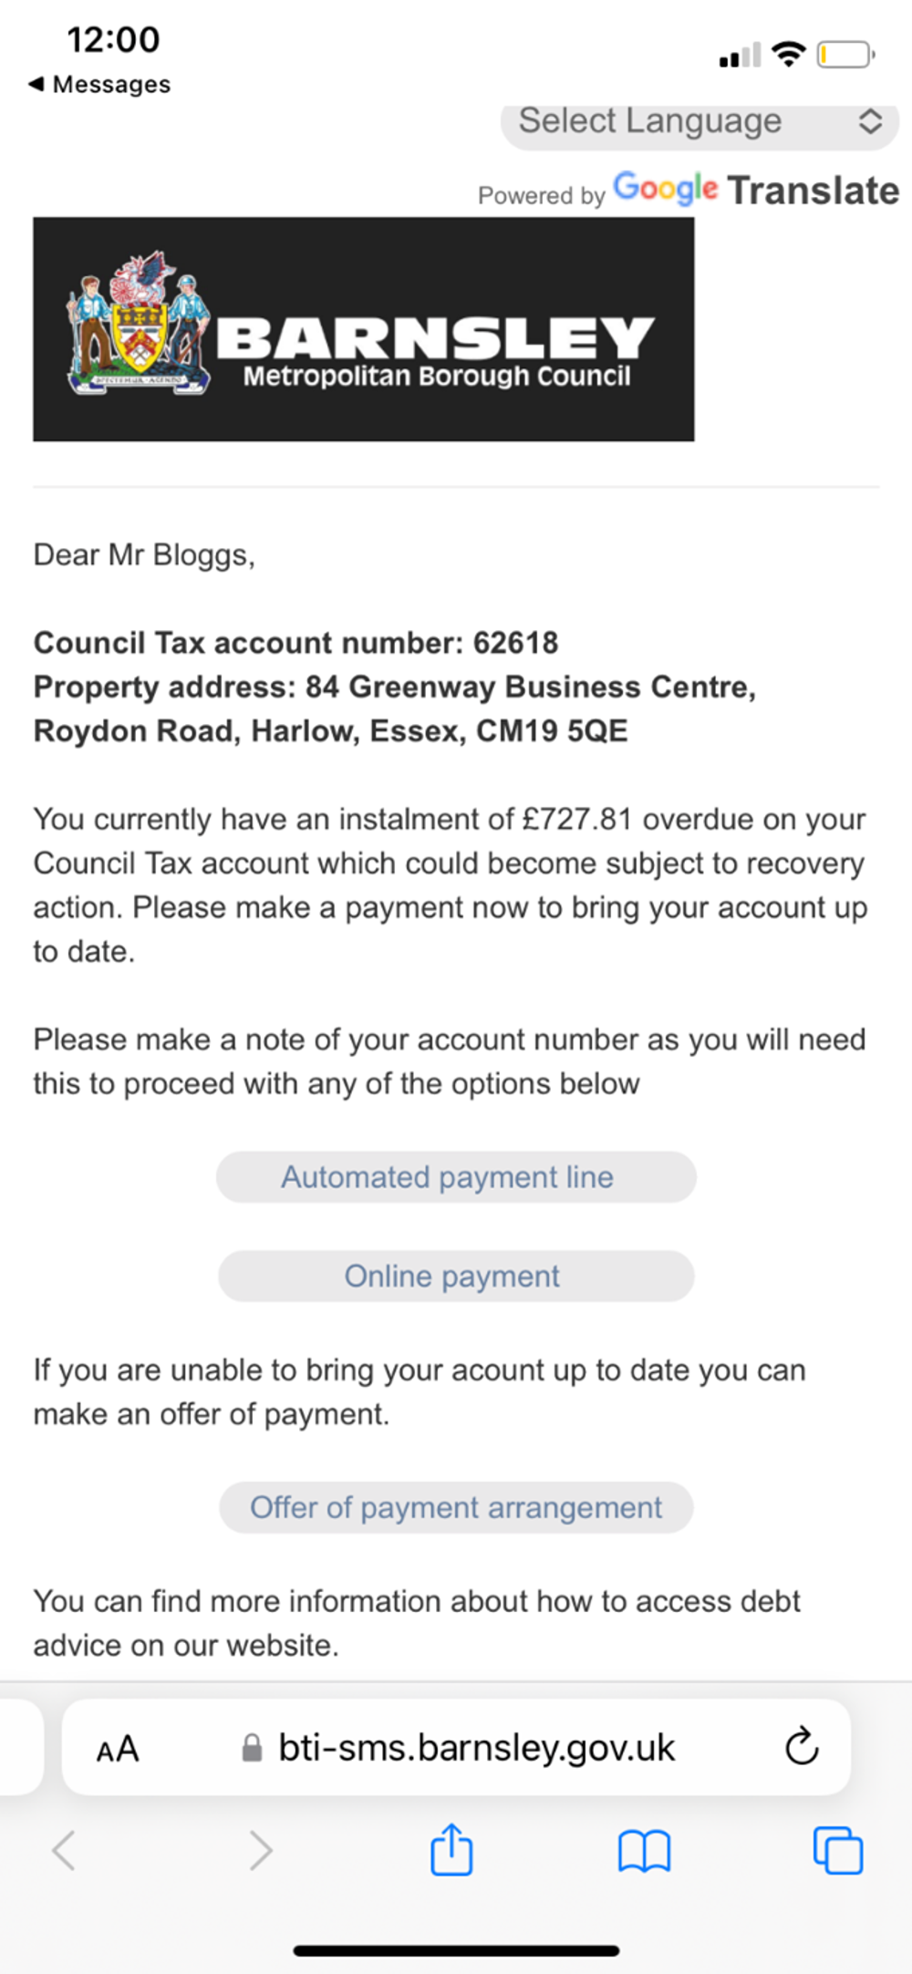The image size is (912, 1974).
Task: Tap the back navigation chevron
Action: pos(64,1851)
